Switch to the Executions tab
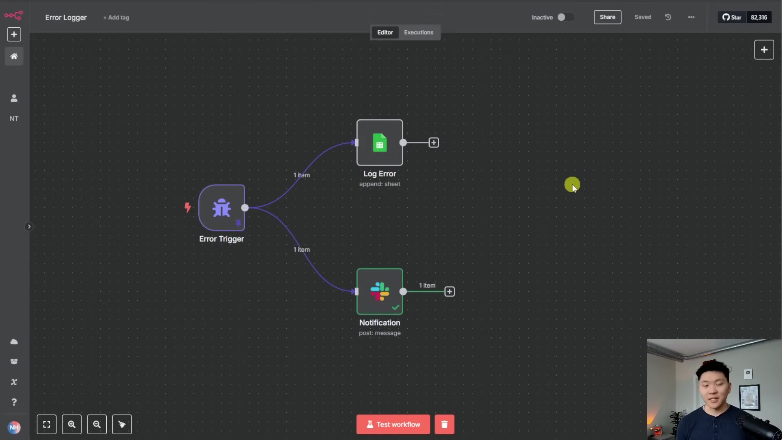This screenshot has width=782, height=440. click(x=418, y=32)
